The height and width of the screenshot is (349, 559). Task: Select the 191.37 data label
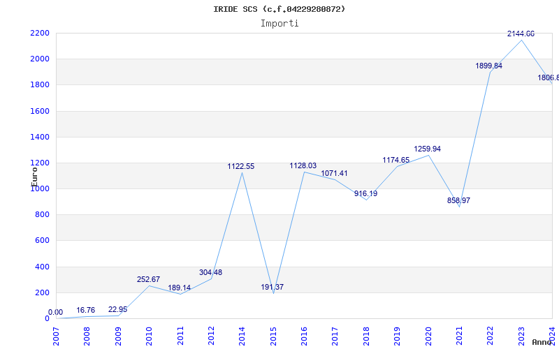click(272, 287)
